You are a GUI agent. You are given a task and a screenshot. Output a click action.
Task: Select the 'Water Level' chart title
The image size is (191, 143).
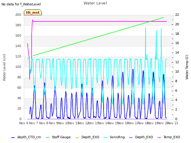tap(95, 3)
